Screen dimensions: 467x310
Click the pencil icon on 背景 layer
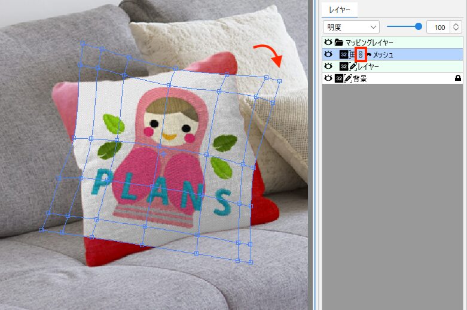pyautogui.click(x=347, y=78)
